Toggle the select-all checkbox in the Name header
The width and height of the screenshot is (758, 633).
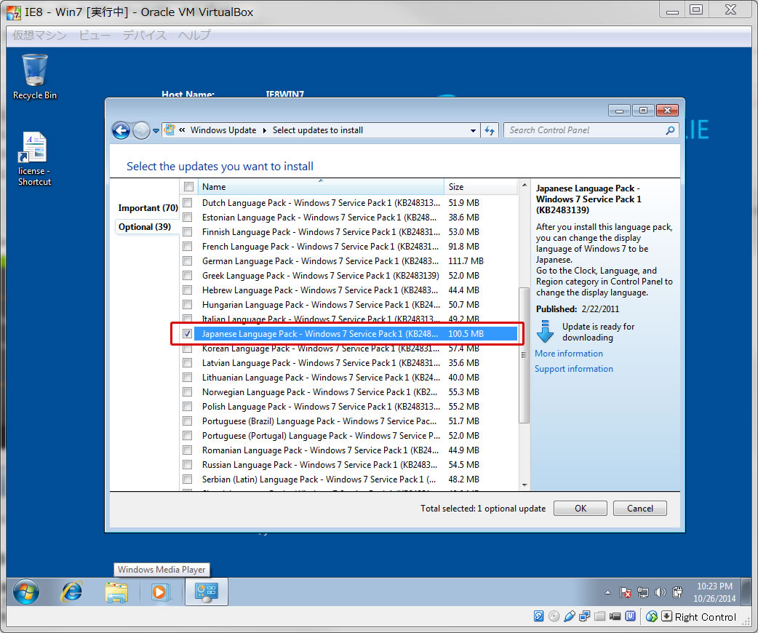188,187
